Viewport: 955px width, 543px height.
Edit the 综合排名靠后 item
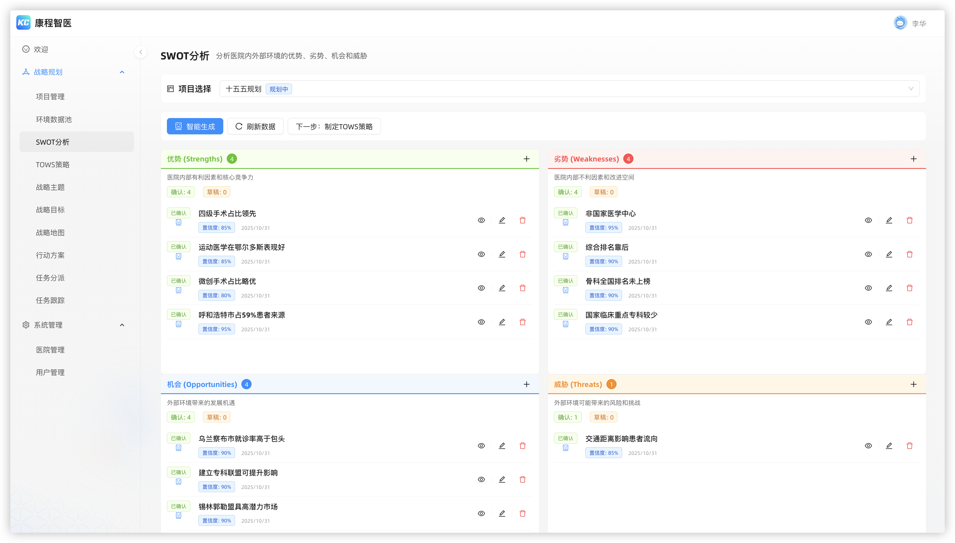(x=889, y=254)
